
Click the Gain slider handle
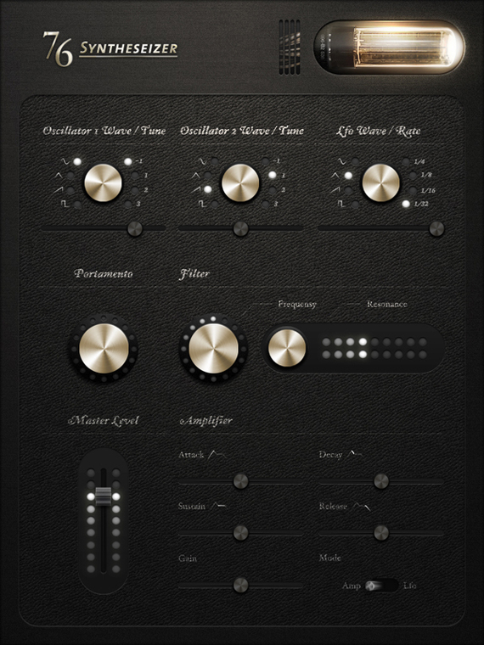[x=241, y=585]
